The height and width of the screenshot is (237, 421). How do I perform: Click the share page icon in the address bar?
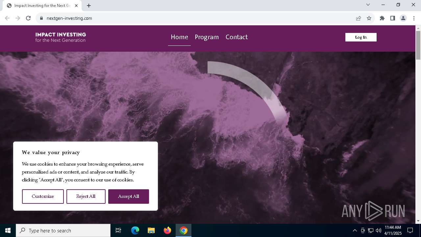pos(359,18)
